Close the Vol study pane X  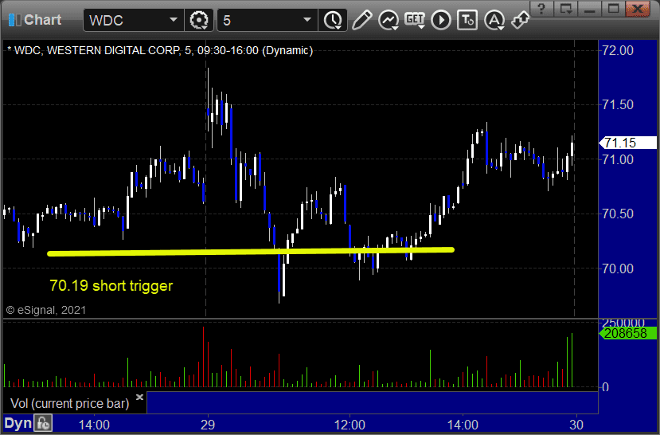point(140,397)
